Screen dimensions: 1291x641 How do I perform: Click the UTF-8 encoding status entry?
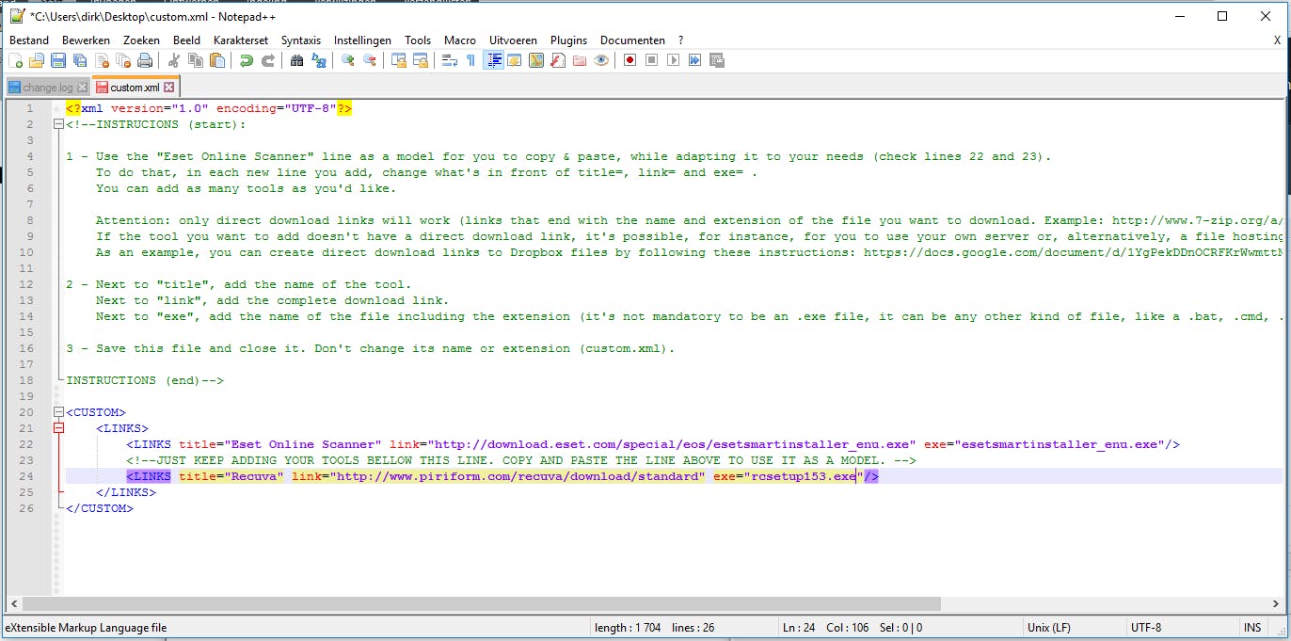(1145, 627)
